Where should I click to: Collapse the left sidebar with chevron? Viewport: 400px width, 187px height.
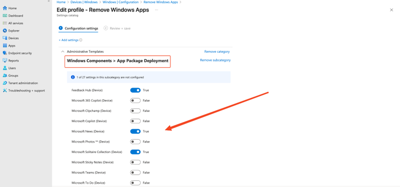coord(49,1)
